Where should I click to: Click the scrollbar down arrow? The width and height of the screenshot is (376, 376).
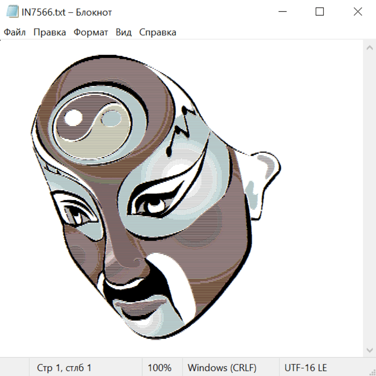pyautogui.click(x=369, y=350)
